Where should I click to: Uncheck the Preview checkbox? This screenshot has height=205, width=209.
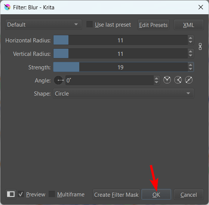pyautogui.click(x=21, y=194)
